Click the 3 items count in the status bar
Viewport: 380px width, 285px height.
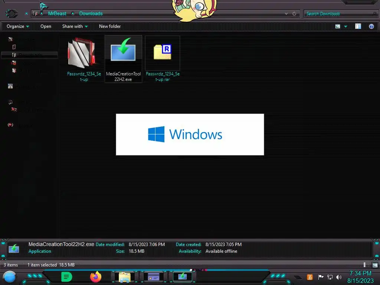click(11, 265)
